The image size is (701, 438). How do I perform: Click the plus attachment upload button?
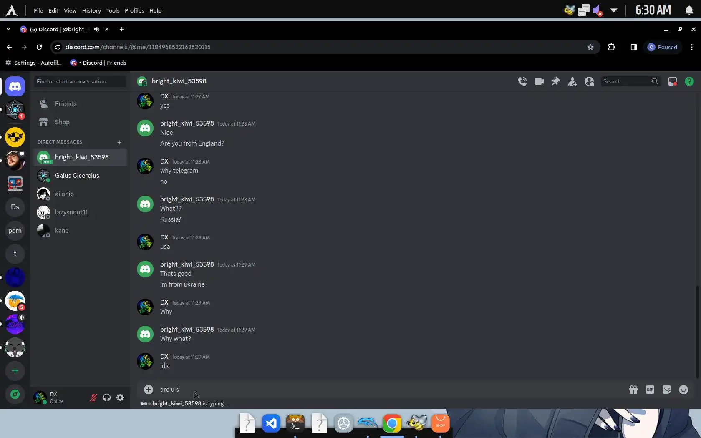(x=149, y=390)
